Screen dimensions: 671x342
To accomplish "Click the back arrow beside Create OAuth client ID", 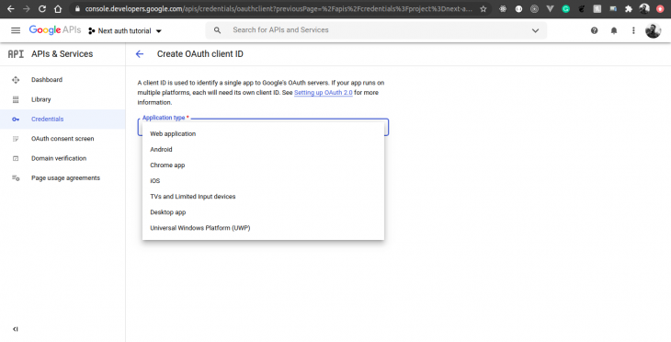I will click(x=140, y=54).
